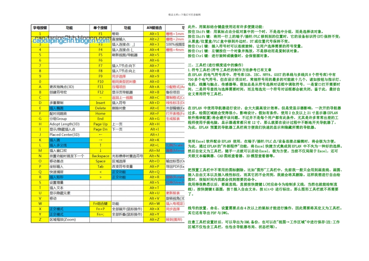Click the '直接输入' cell

pos(127,39)
